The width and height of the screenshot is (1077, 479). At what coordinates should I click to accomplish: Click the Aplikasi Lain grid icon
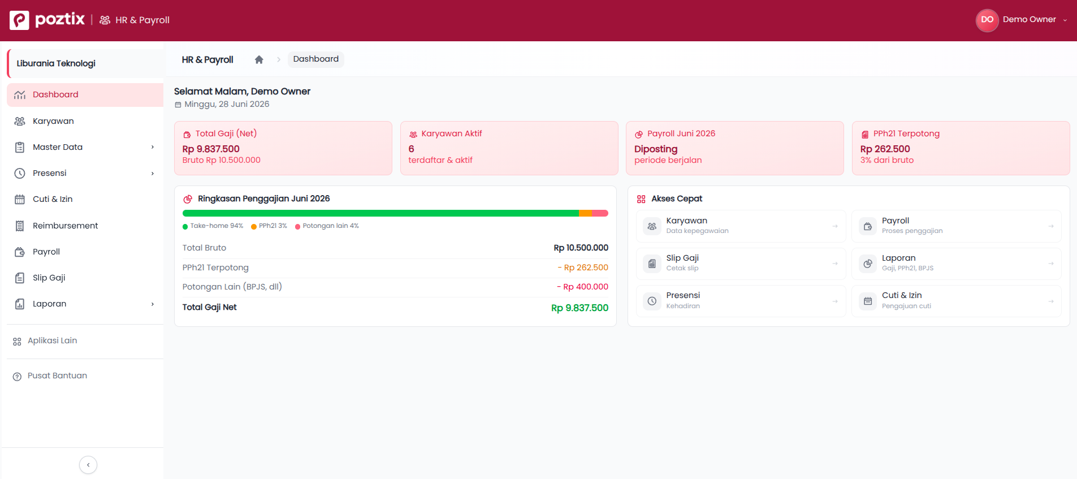click(17, 341)
